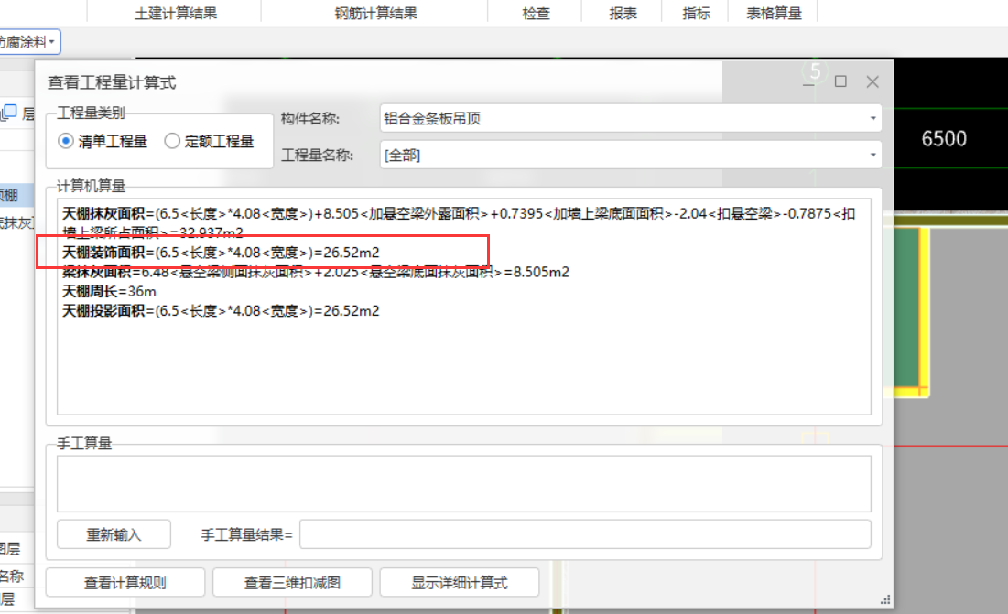1008x614 pixels.
Task: Click the 天棚投影面积 formula line
Action: click(221, 311)
